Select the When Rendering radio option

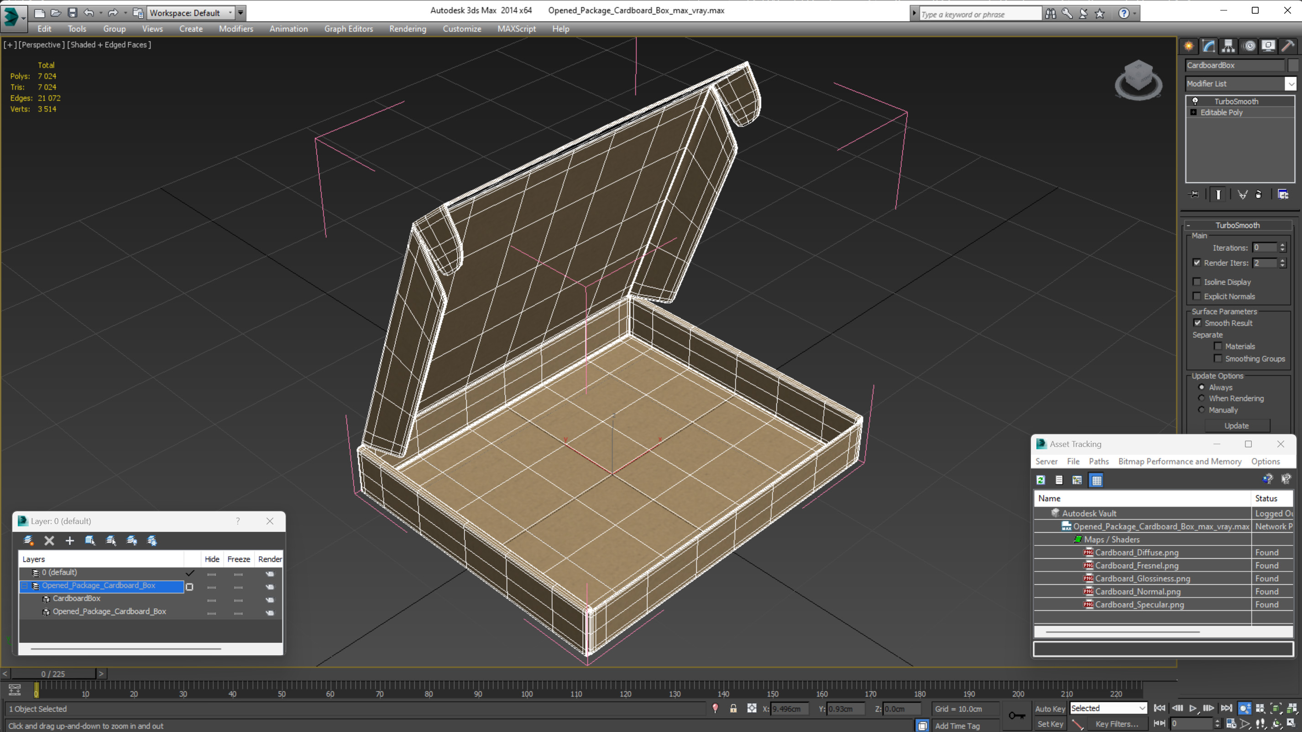pos(1202,398)
